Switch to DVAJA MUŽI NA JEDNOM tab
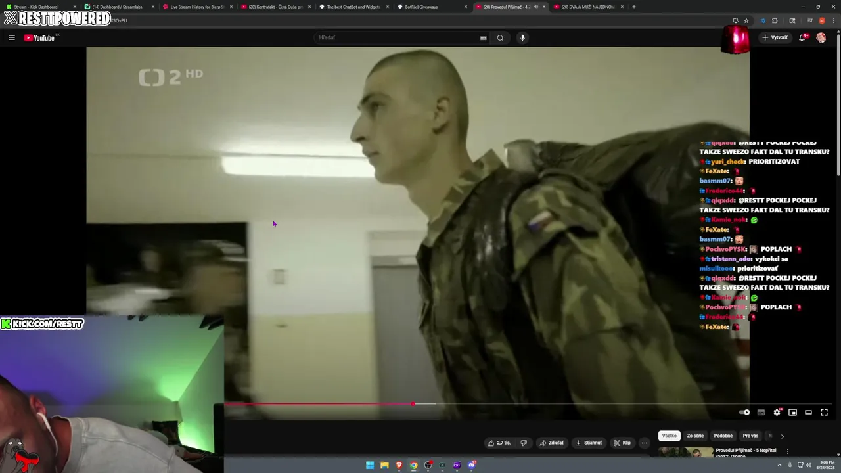Image resolution: width=841 pixels, height=473 pixels. click(x=588, y=7)
